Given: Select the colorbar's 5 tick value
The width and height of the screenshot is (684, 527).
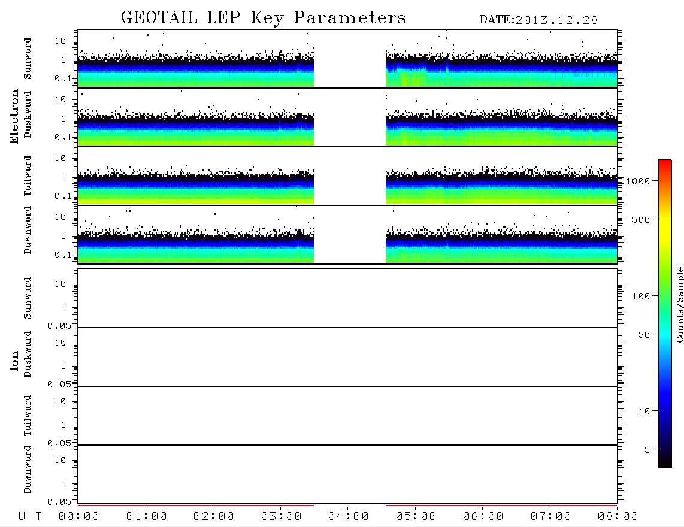Looking at the screenshot, I should coord(647,450).
